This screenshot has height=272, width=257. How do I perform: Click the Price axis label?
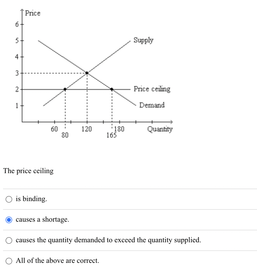click(33, 13)
